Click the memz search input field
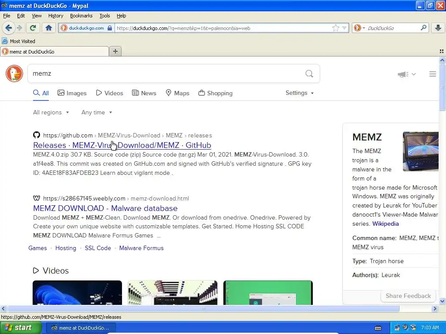Image resolution: width=446 pixels, height=334 pixels. 166,73
